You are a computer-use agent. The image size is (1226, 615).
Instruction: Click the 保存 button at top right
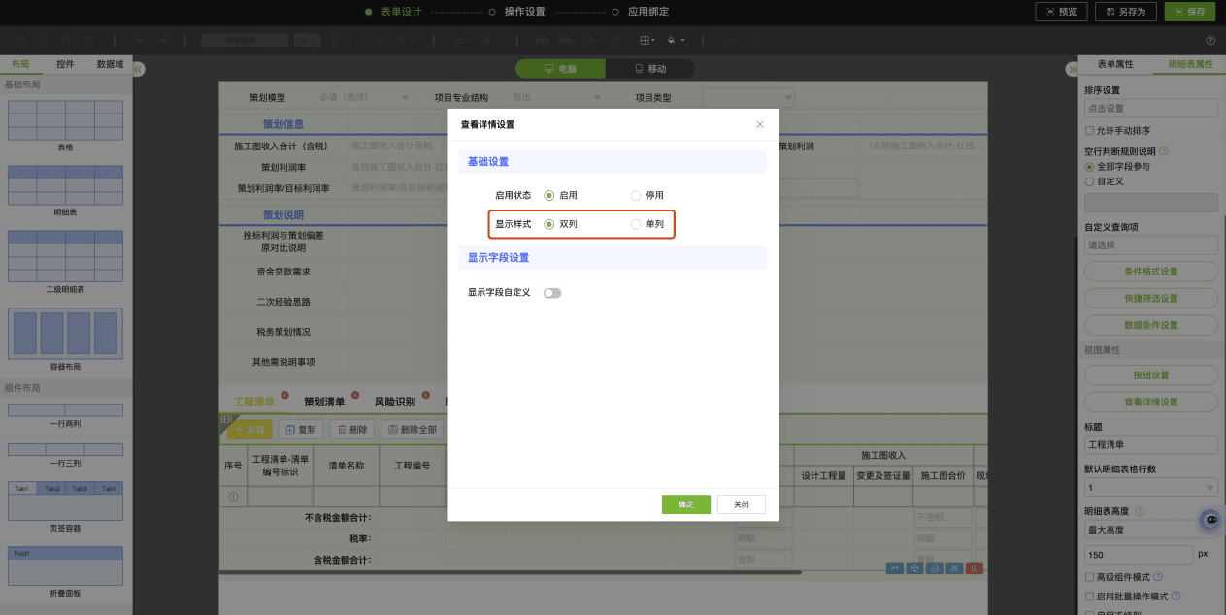pos(1189,12)
